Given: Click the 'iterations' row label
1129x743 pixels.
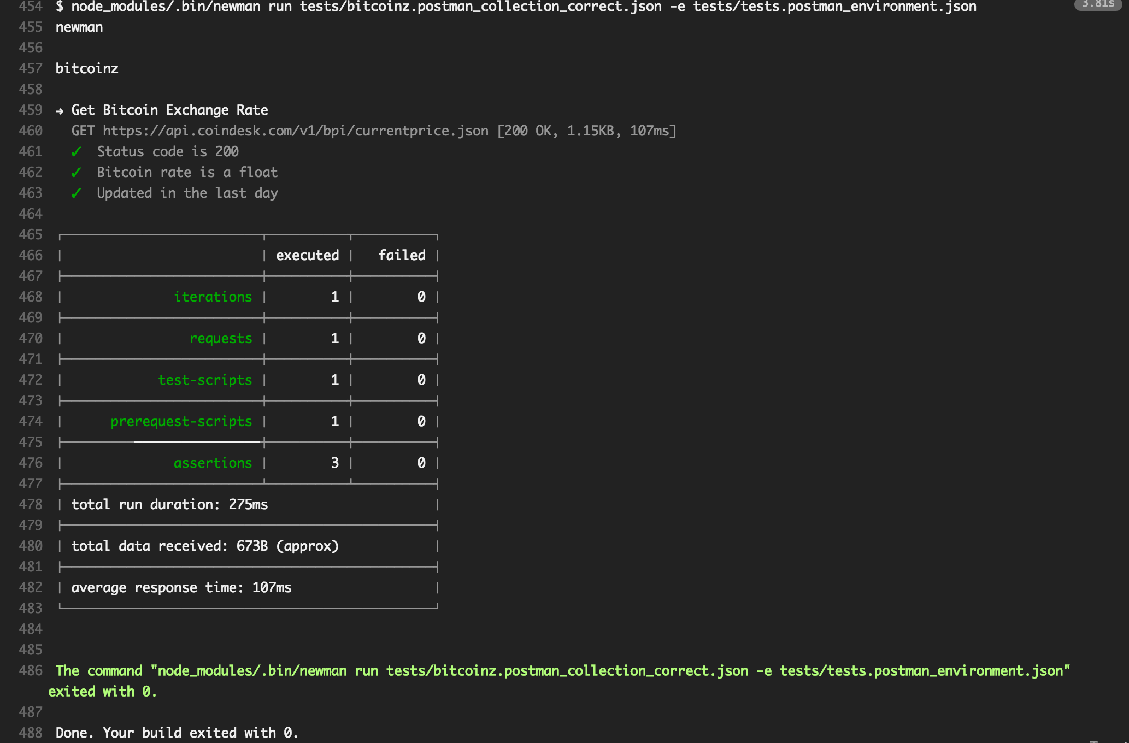Looking at the screenshot, I should [213, 297].
